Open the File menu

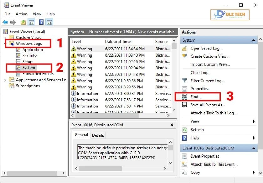pyautogui.click(x=7, y=14)
